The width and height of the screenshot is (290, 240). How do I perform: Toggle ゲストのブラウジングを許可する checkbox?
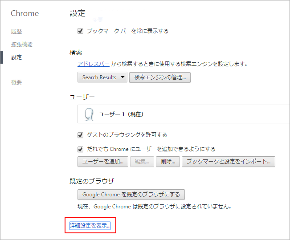[80, 135]
